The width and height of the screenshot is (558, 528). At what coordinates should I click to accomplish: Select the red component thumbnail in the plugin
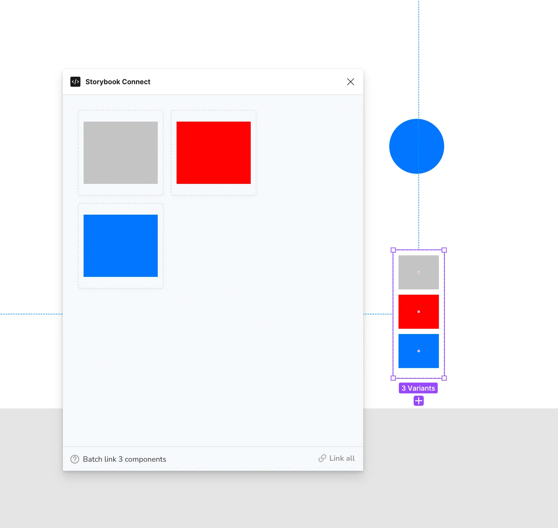click(214, 153)
